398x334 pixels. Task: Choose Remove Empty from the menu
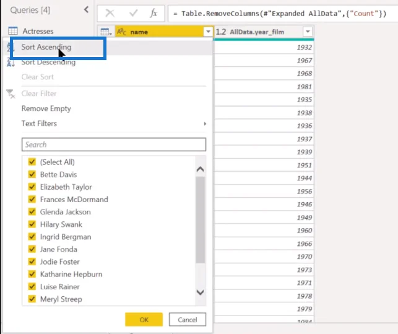coord(46,108)
